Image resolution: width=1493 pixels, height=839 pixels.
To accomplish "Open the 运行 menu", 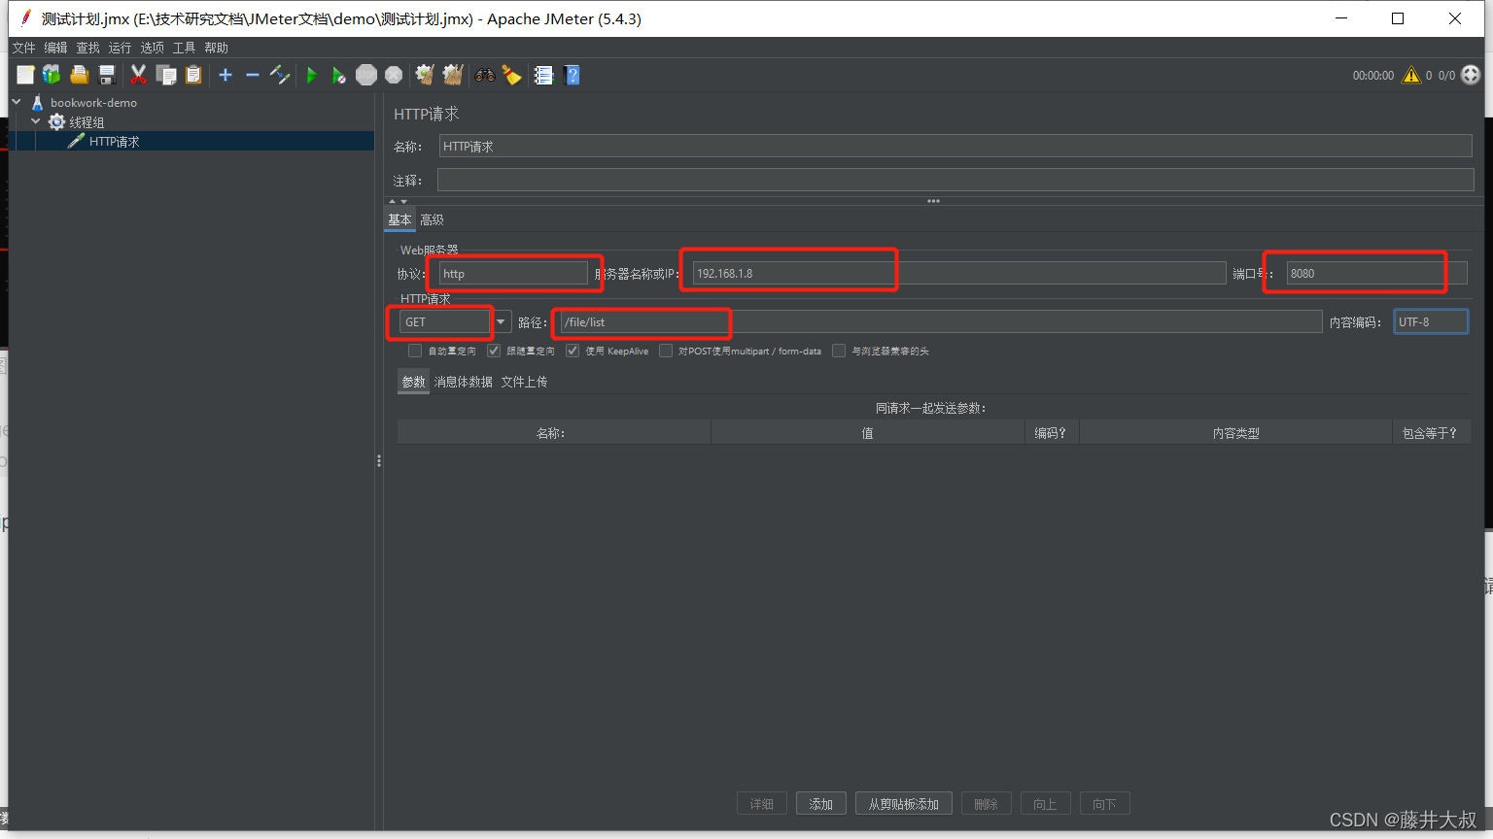I will pyautogui.click(x=120, y=48).
